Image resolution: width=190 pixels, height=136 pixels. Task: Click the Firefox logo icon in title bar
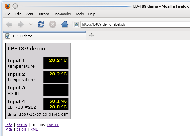pyautogui.click(x=8, y=6)
